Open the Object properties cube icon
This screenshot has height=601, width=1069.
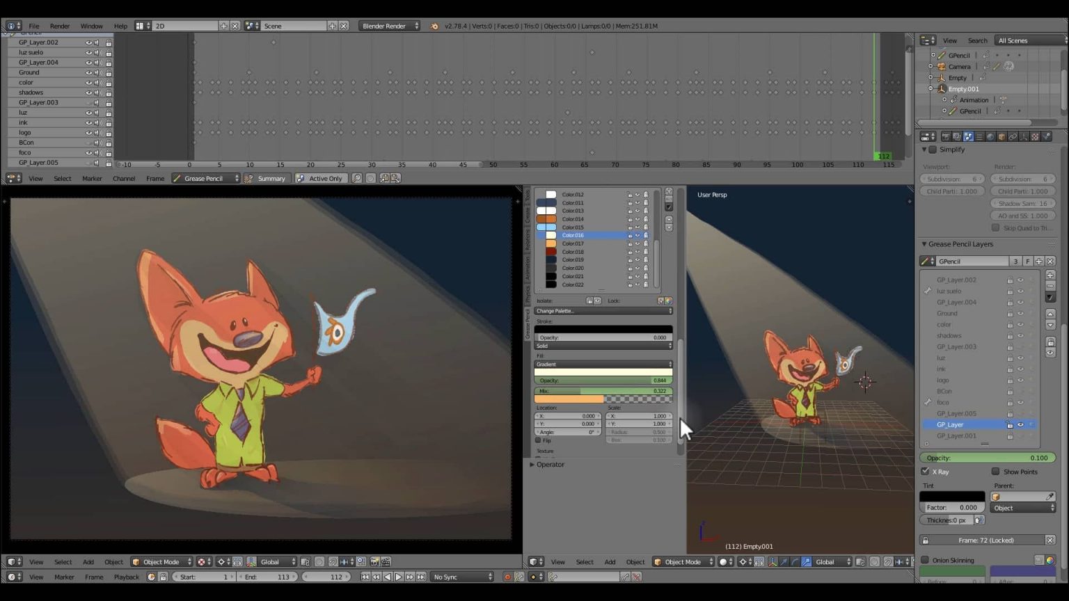point(1001,137)
